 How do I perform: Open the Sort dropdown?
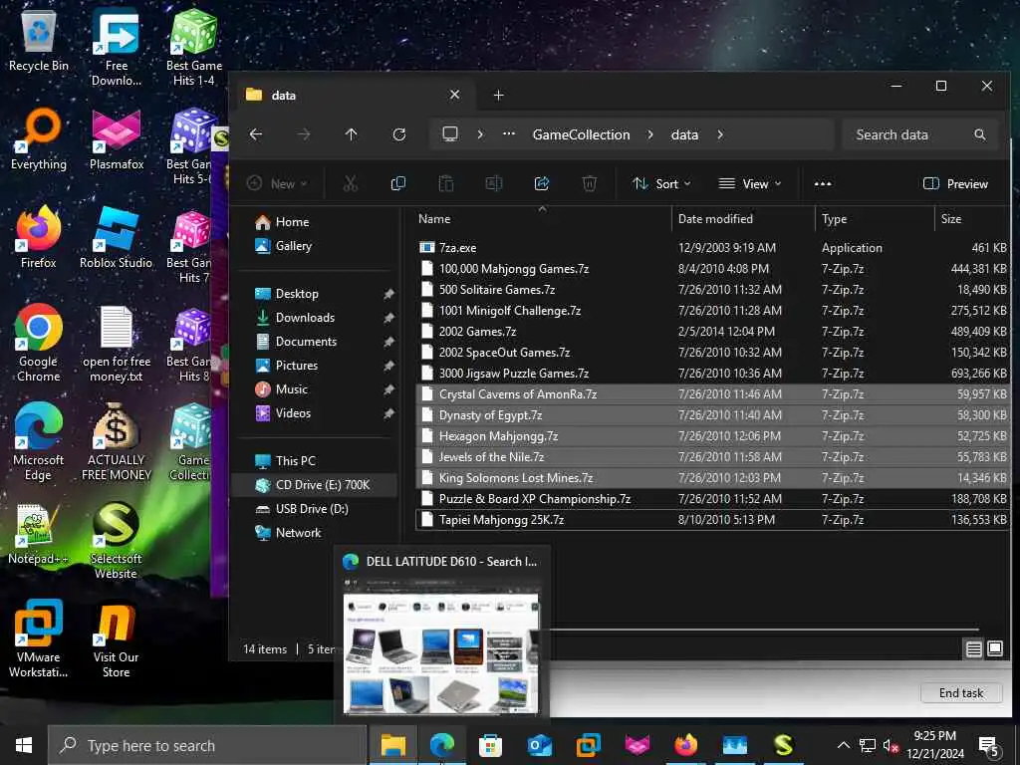(x=661, y=184)
